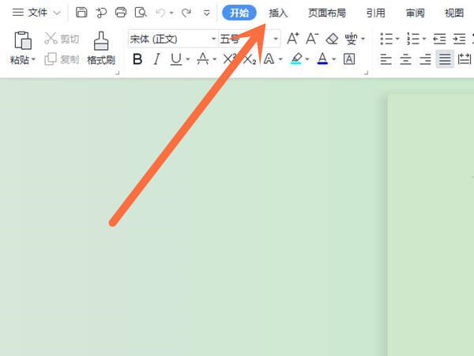Open the 引用 tab
This screenshot has height=356, width=474.
376,13
